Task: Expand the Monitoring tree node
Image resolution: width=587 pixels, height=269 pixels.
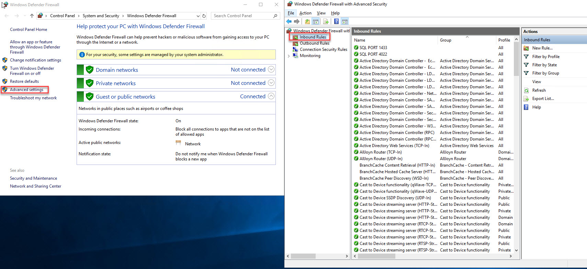Action: coord(289,56)
